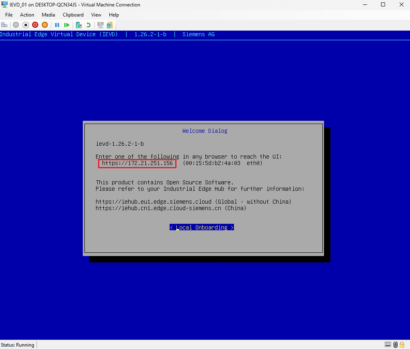The image size is (410, 349).
Task: Turn off the VM using red power icon
Action: point(35,25)
